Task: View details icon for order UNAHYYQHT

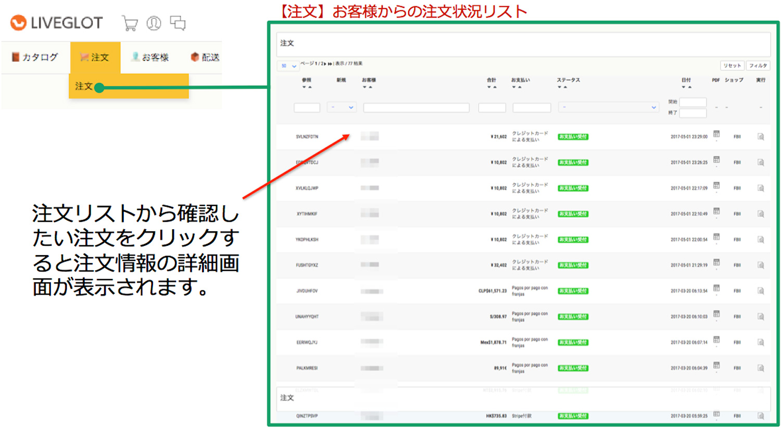Action: click(x=761, y=317)
